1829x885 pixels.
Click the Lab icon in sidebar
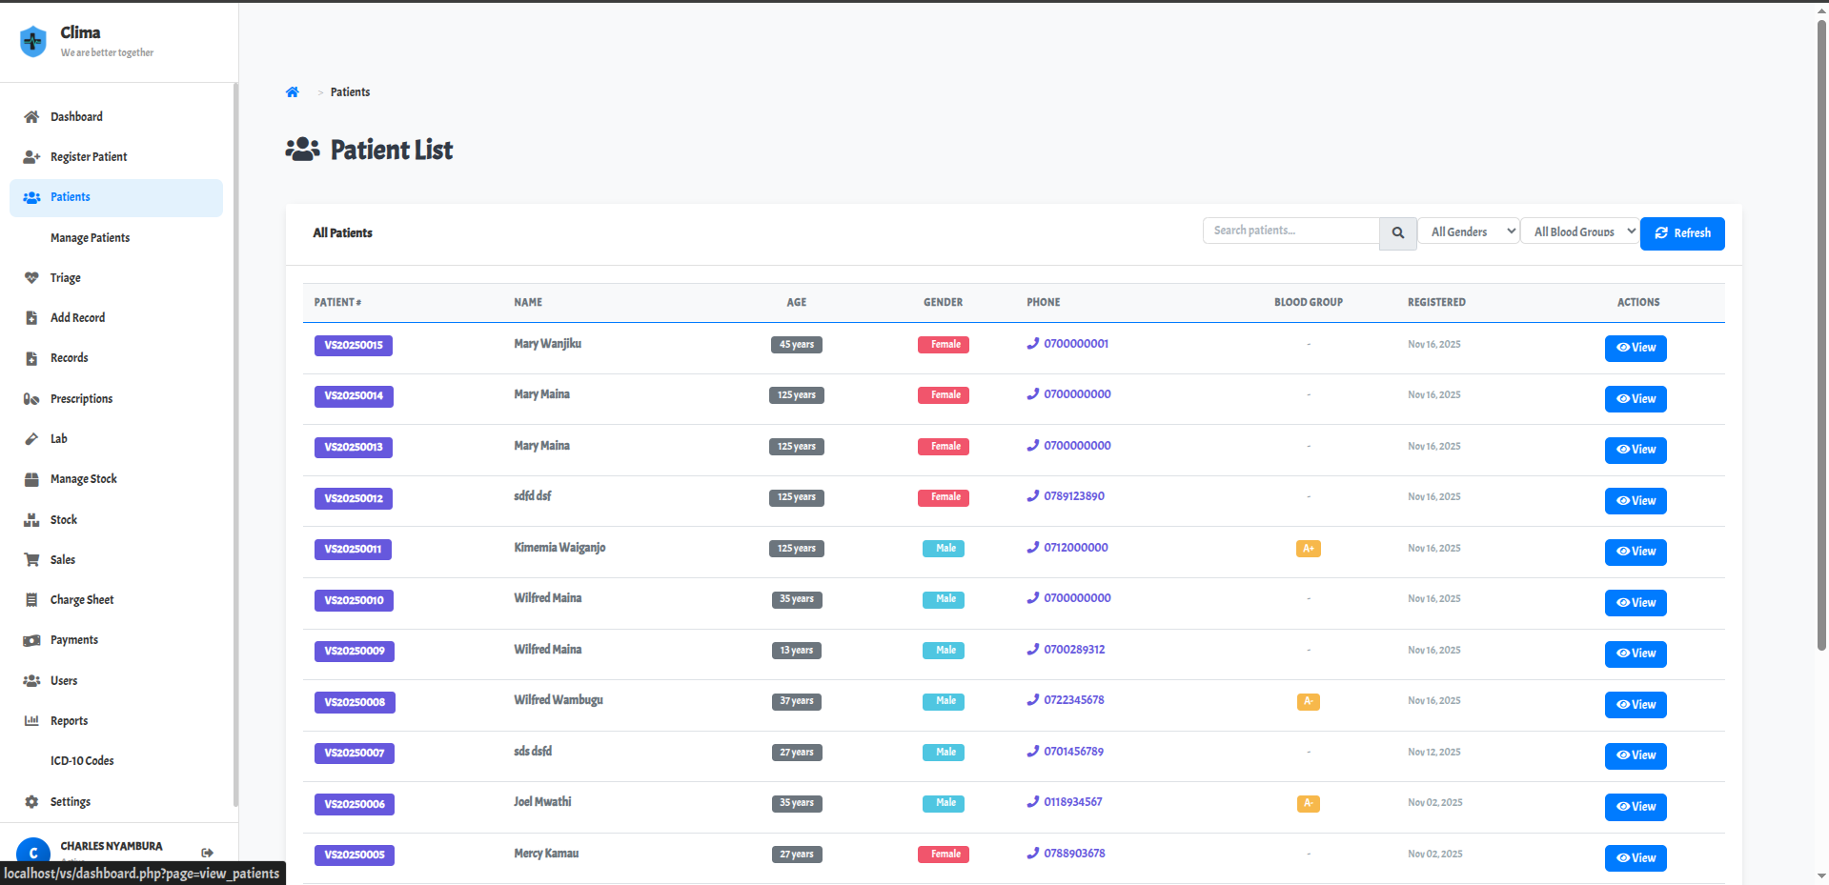point(31,439)
